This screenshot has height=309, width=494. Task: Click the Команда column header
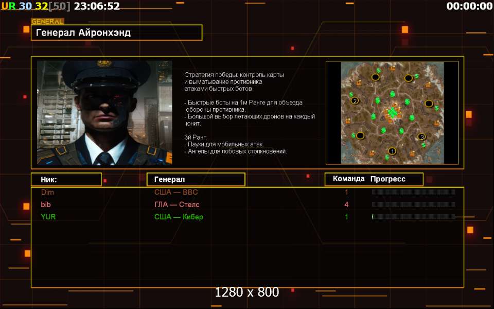click(349, 179)
